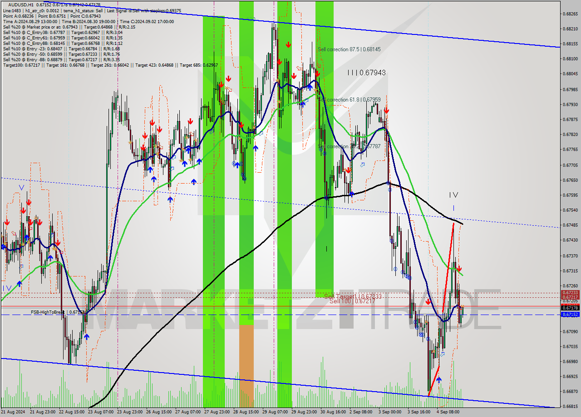Screen dimensions: 581x417
Task: Click the 0.66980 price axis label
Action: (570, 362)
